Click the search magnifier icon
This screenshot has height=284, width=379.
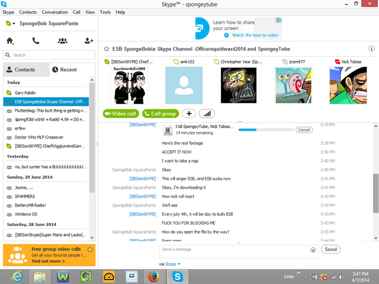pyautogui.click(x=8, y=55)
